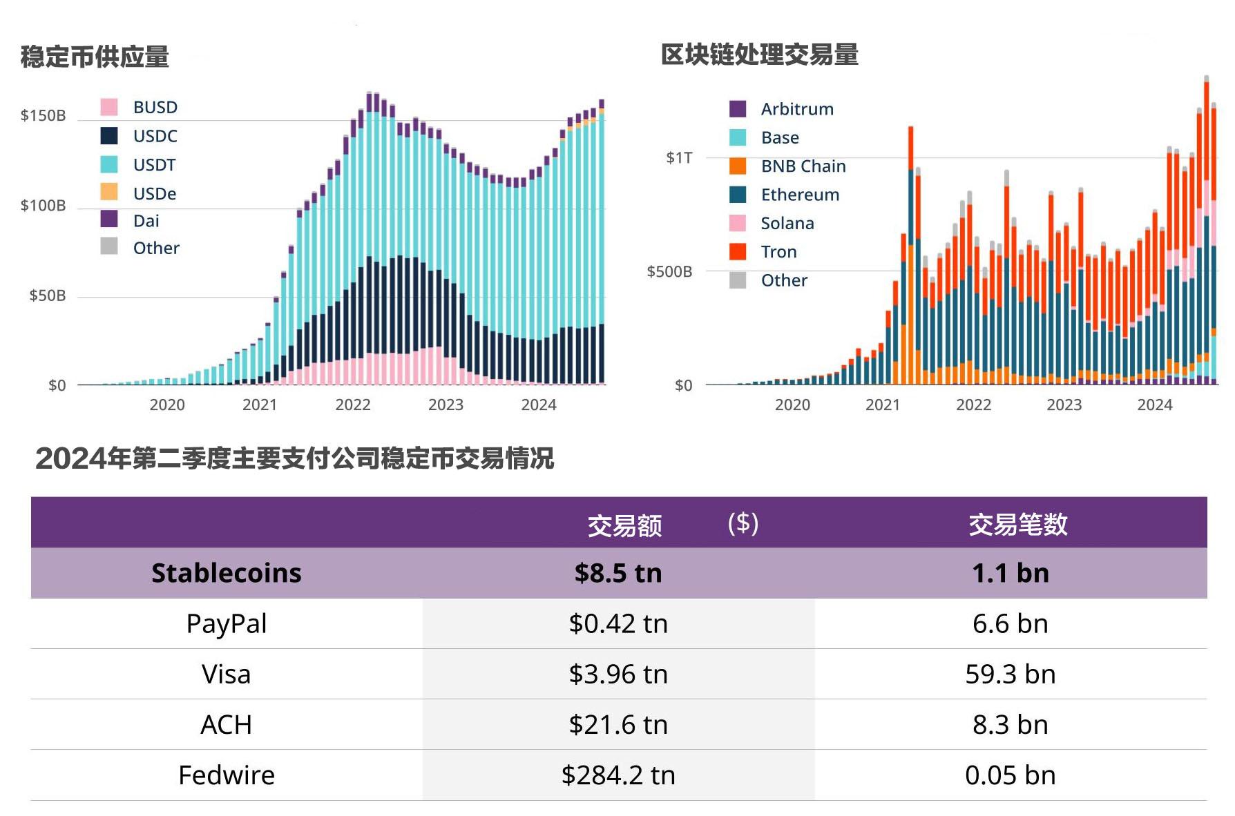Click the 0.05 bn cell
The width and height of the screenshot is (1235, 816).
pos(1011,775)
